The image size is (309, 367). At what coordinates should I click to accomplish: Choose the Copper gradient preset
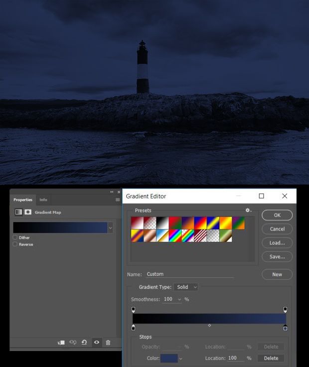click(150, 235)
